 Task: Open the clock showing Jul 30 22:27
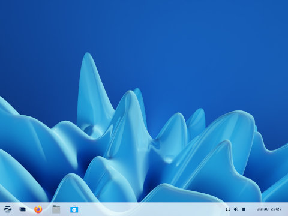pyautogui.click(x=269, y=209)
